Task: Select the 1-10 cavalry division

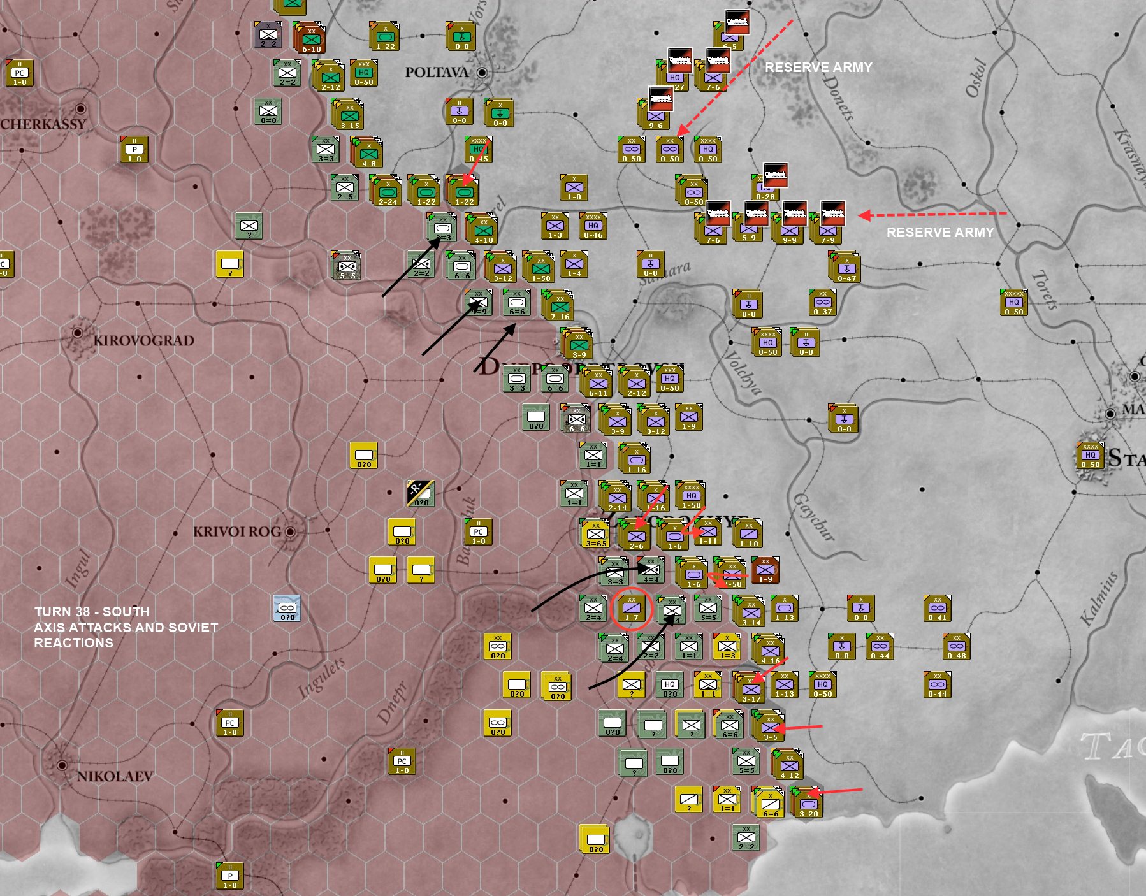Action: pos(748,534)
